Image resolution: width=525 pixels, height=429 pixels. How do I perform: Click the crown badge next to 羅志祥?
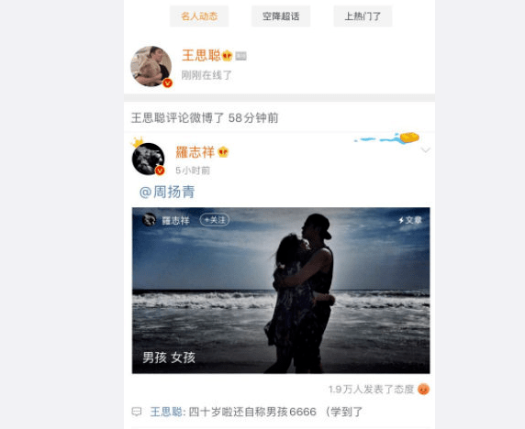point(223,152)
